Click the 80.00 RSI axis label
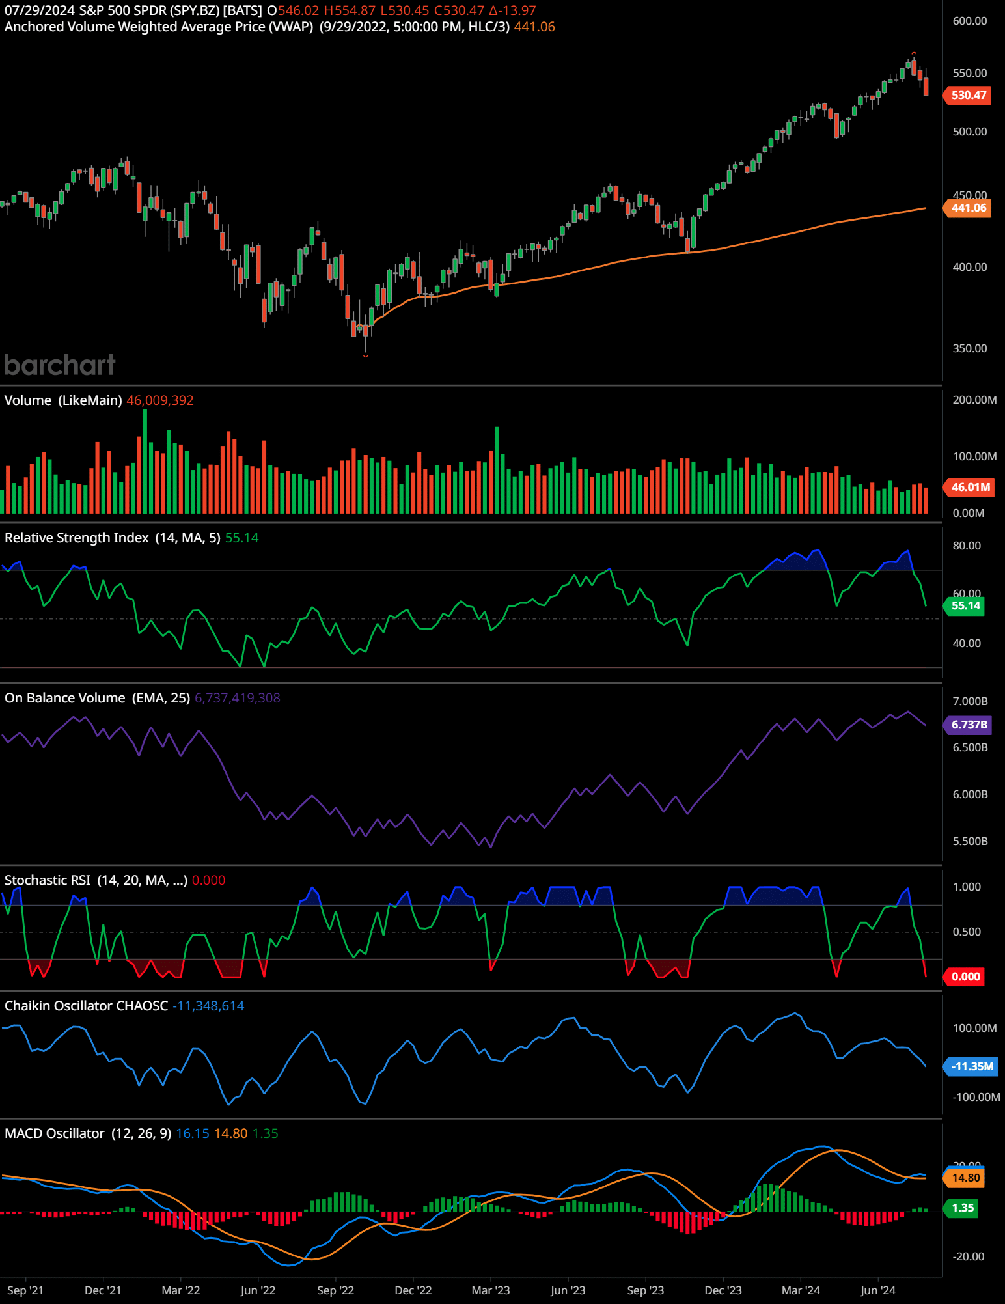Viewport: 1005px width, 1304px height. click(967, 546)
